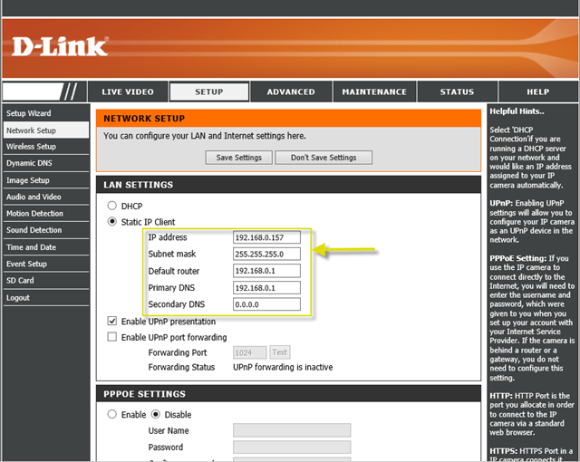The width and height of the screenshot is (580, 462).
Task: Go to Dynamic DNS settings
Action: 46,163
